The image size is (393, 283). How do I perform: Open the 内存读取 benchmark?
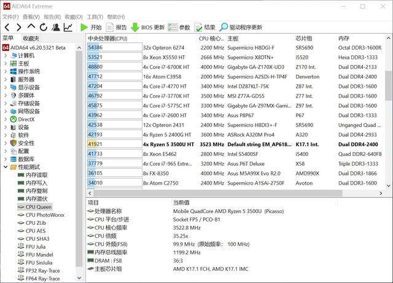pyautogui.click(x=33, y=175)
